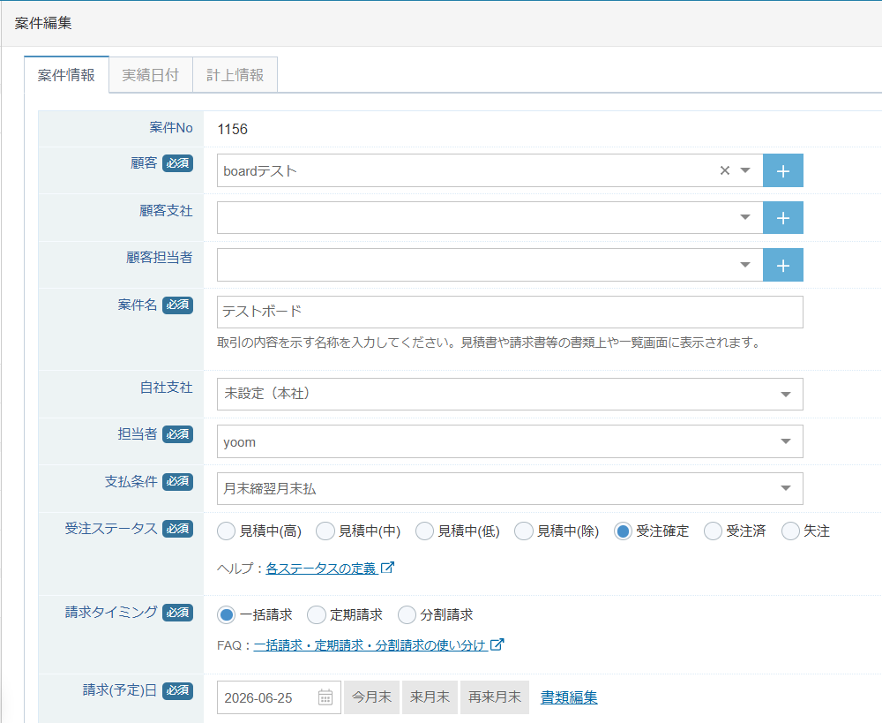Viewport: 882px width, 723px height.
Task: Open external link icon next to FAQ 使い分け link
Action: coord(497,644)
